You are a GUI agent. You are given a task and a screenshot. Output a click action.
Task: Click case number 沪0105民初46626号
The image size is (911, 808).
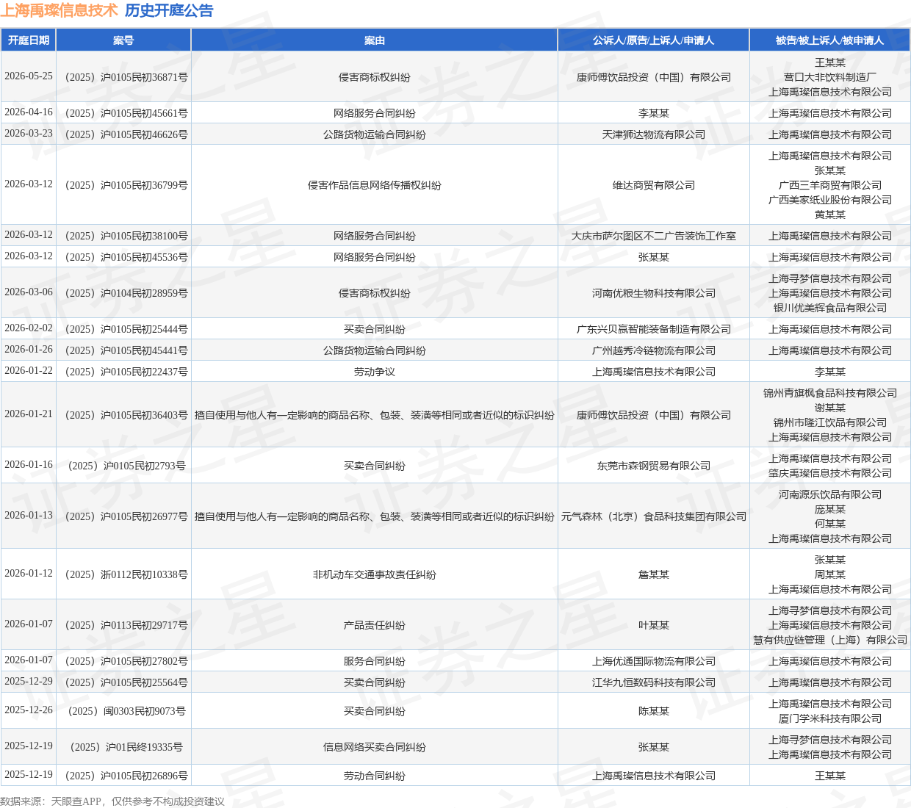(123, 134)
